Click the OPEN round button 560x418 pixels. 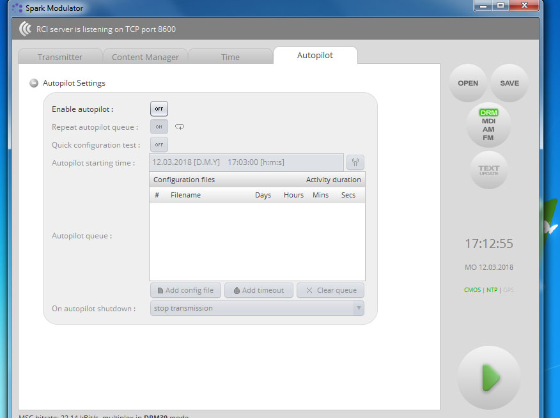pos(468,83)
